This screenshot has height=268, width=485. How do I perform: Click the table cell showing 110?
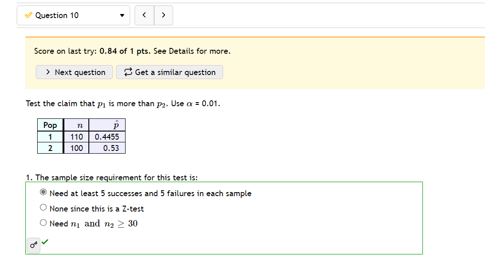(x=76, y=136)
